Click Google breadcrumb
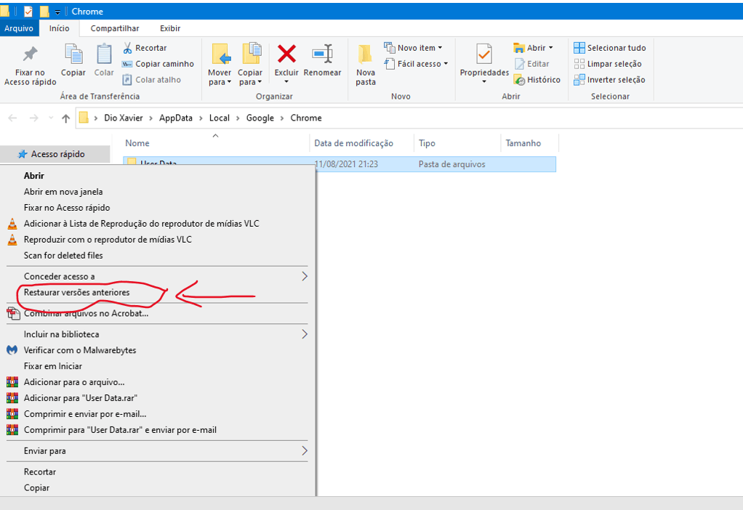This screenshot has height=510, width=743. (x=260, y=118)
